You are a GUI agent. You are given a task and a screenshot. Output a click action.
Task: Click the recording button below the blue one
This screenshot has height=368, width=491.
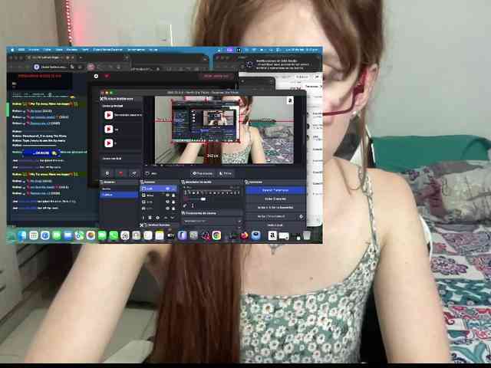(x=275, y=199)
